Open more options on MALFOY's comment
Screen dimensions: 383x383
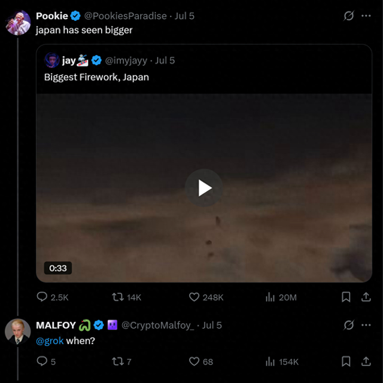[366, 325]
